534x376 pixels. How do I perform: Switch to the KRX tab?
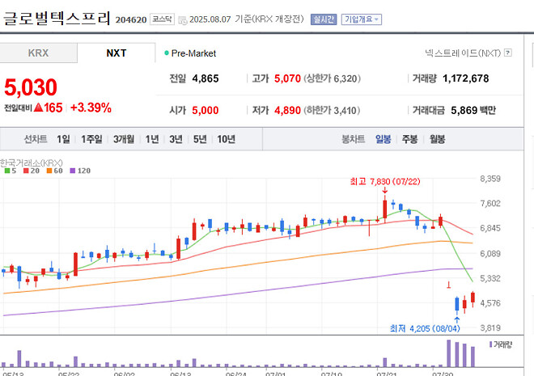click(39, 53)
